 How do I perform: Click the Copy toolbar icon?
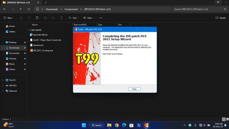[x=29, y=18]
